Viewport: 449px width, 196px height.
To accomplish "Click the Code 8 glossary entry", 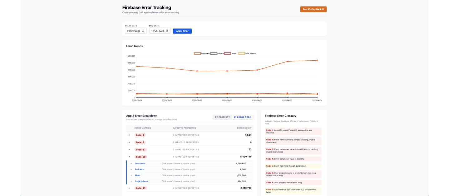I will (293, 191).
